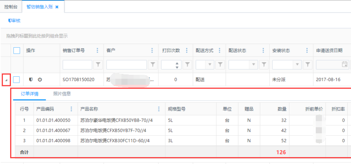Image resolution: width=351 pixels, height=164 pixels.
Task: Click filter funnel icon under 打印次数 column
Action: tap(187, 64)
